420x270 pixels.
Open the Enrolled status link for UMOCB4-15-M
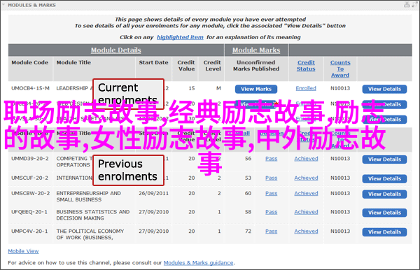(x=306, y=88)
